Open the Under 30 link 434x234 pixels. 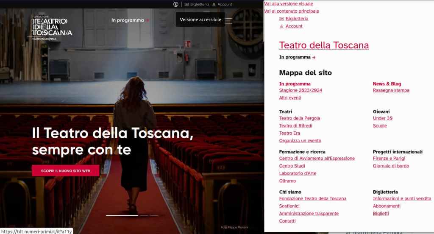click(x=383, y=118)
